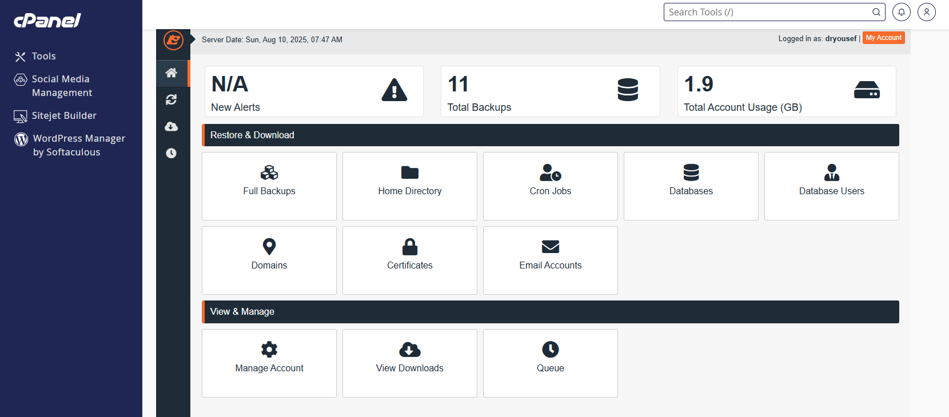Screen dimensions: 949x417
Task: Click the cloud download sidebar icon
Action: click(172, 126)
